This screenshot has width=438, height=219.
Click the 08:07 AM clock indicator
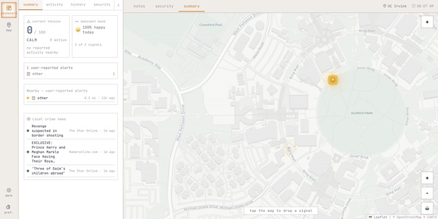pos(423,6)
